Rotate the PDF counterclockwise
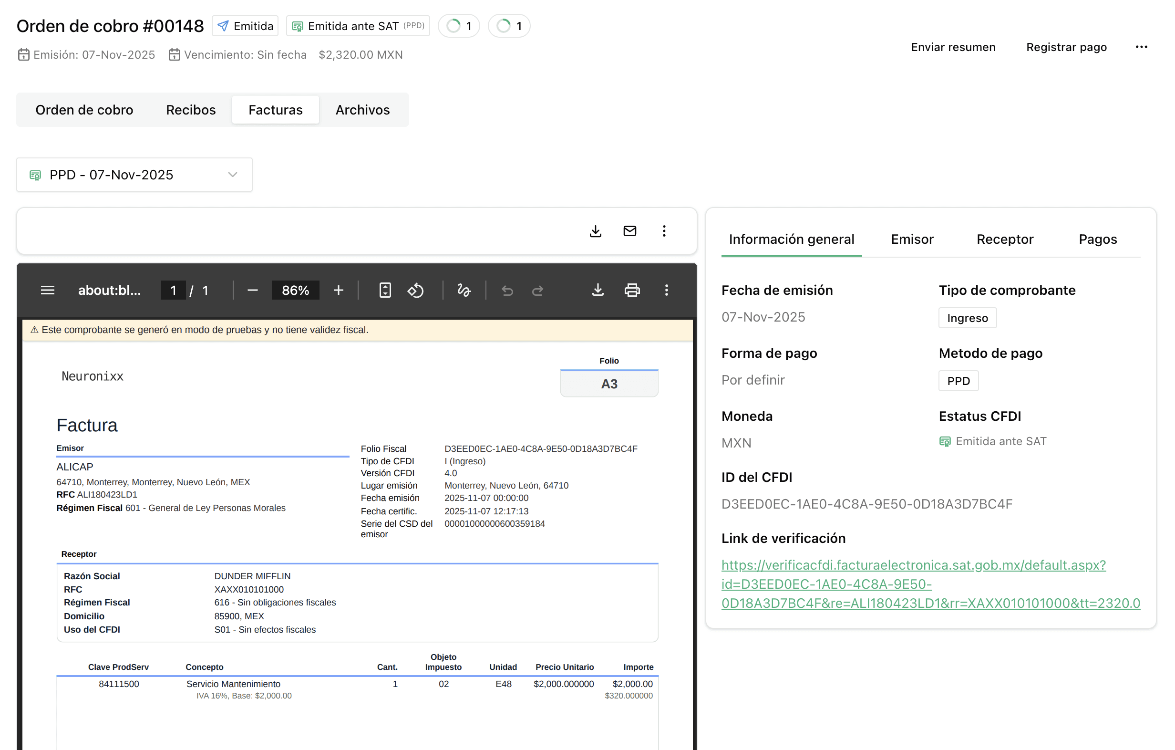Image resolution: width=1175 pixels, height=750 pixels. pyautogui.click(x=415, y=291)
